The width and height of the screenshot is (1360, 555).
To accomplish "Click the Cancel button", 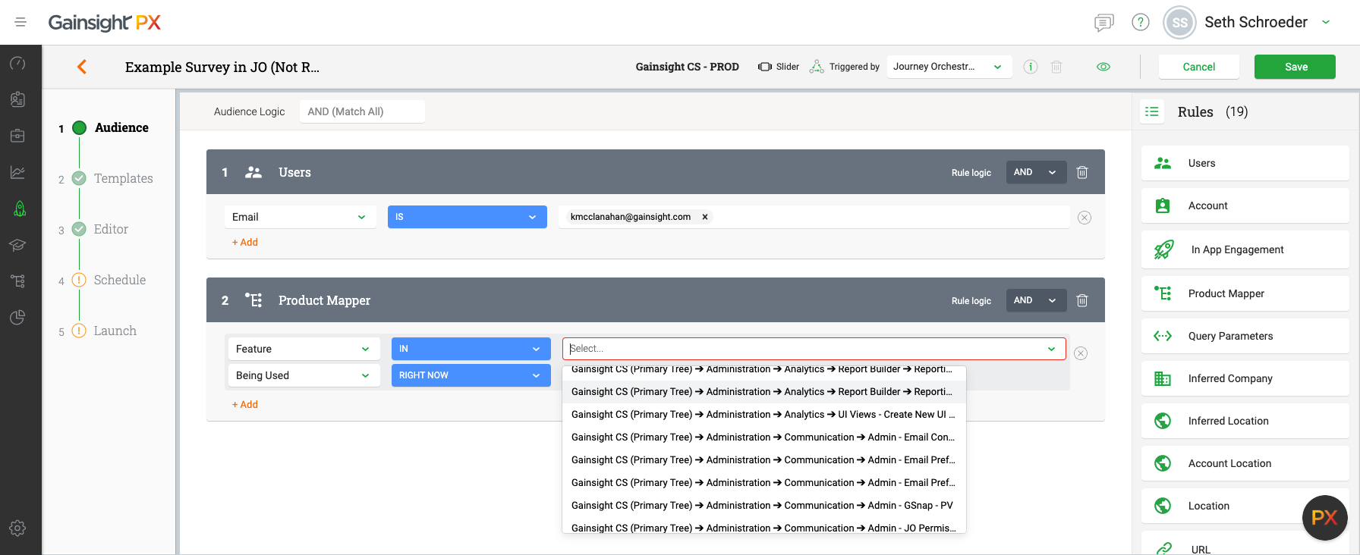I will coord(1199,67).
